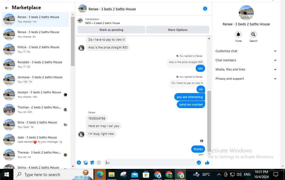Click the conversation list scroll-down arrow

coord(73,166)
